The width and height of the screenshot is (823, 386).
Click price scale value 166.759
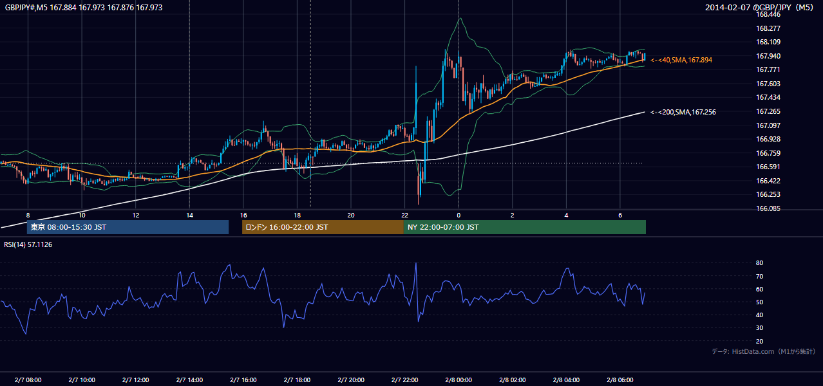click(768, 153)
